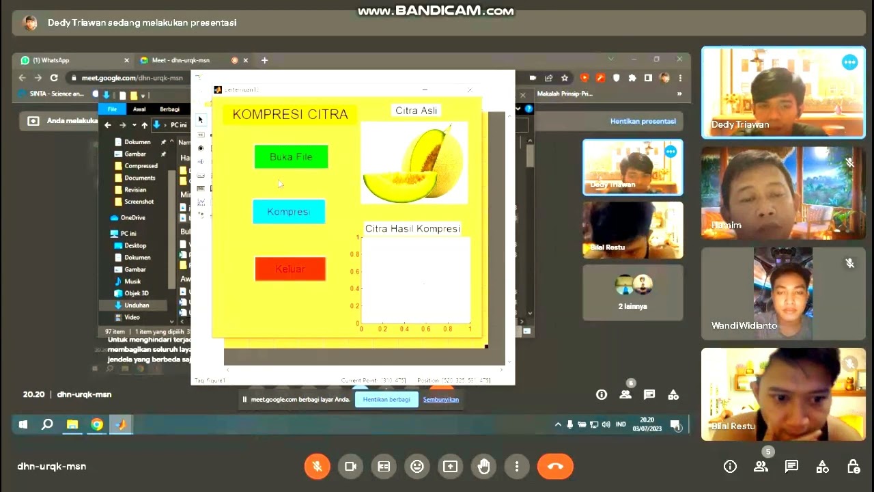874x492 pixels.
Task: Open the Berbagi tab in Explorer
Action: click(170, 109)
